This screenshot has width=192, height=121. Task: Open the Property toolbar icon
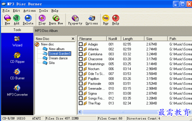[75, 18]
